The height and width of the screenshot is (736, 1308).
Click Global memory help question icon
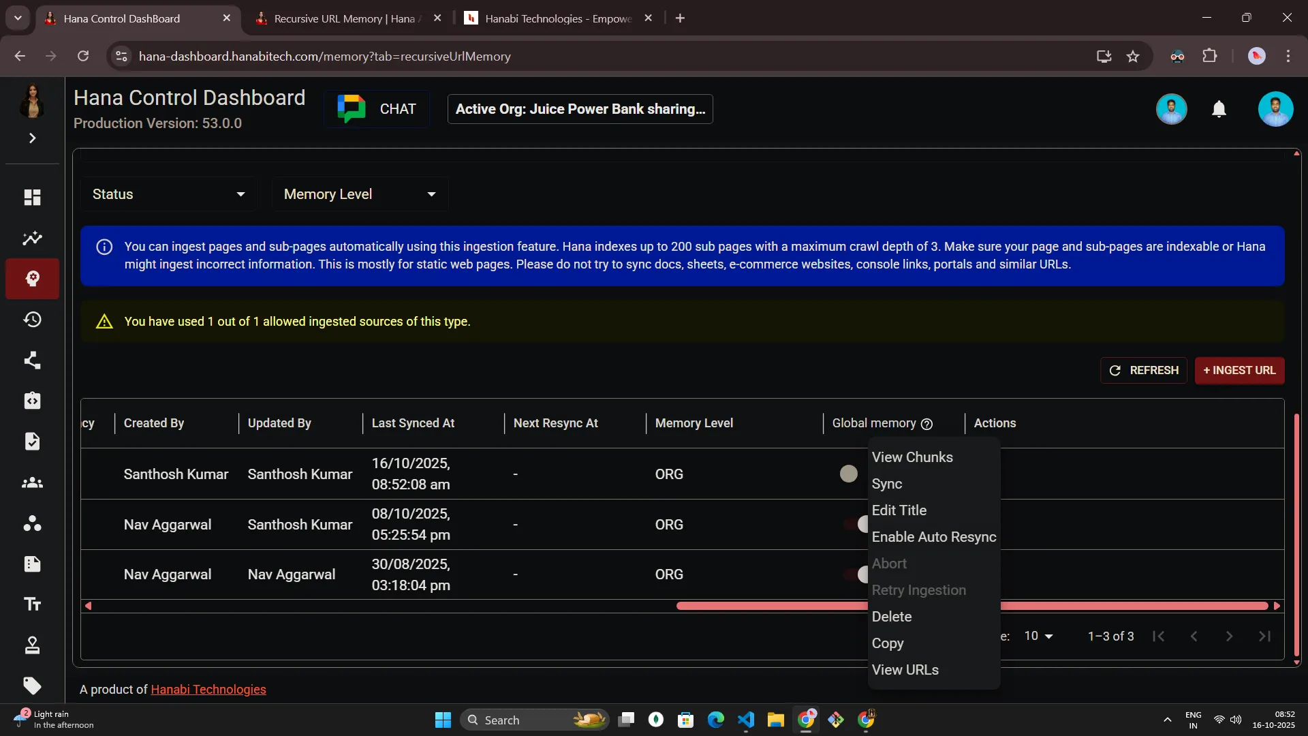(x=926, y=424)
